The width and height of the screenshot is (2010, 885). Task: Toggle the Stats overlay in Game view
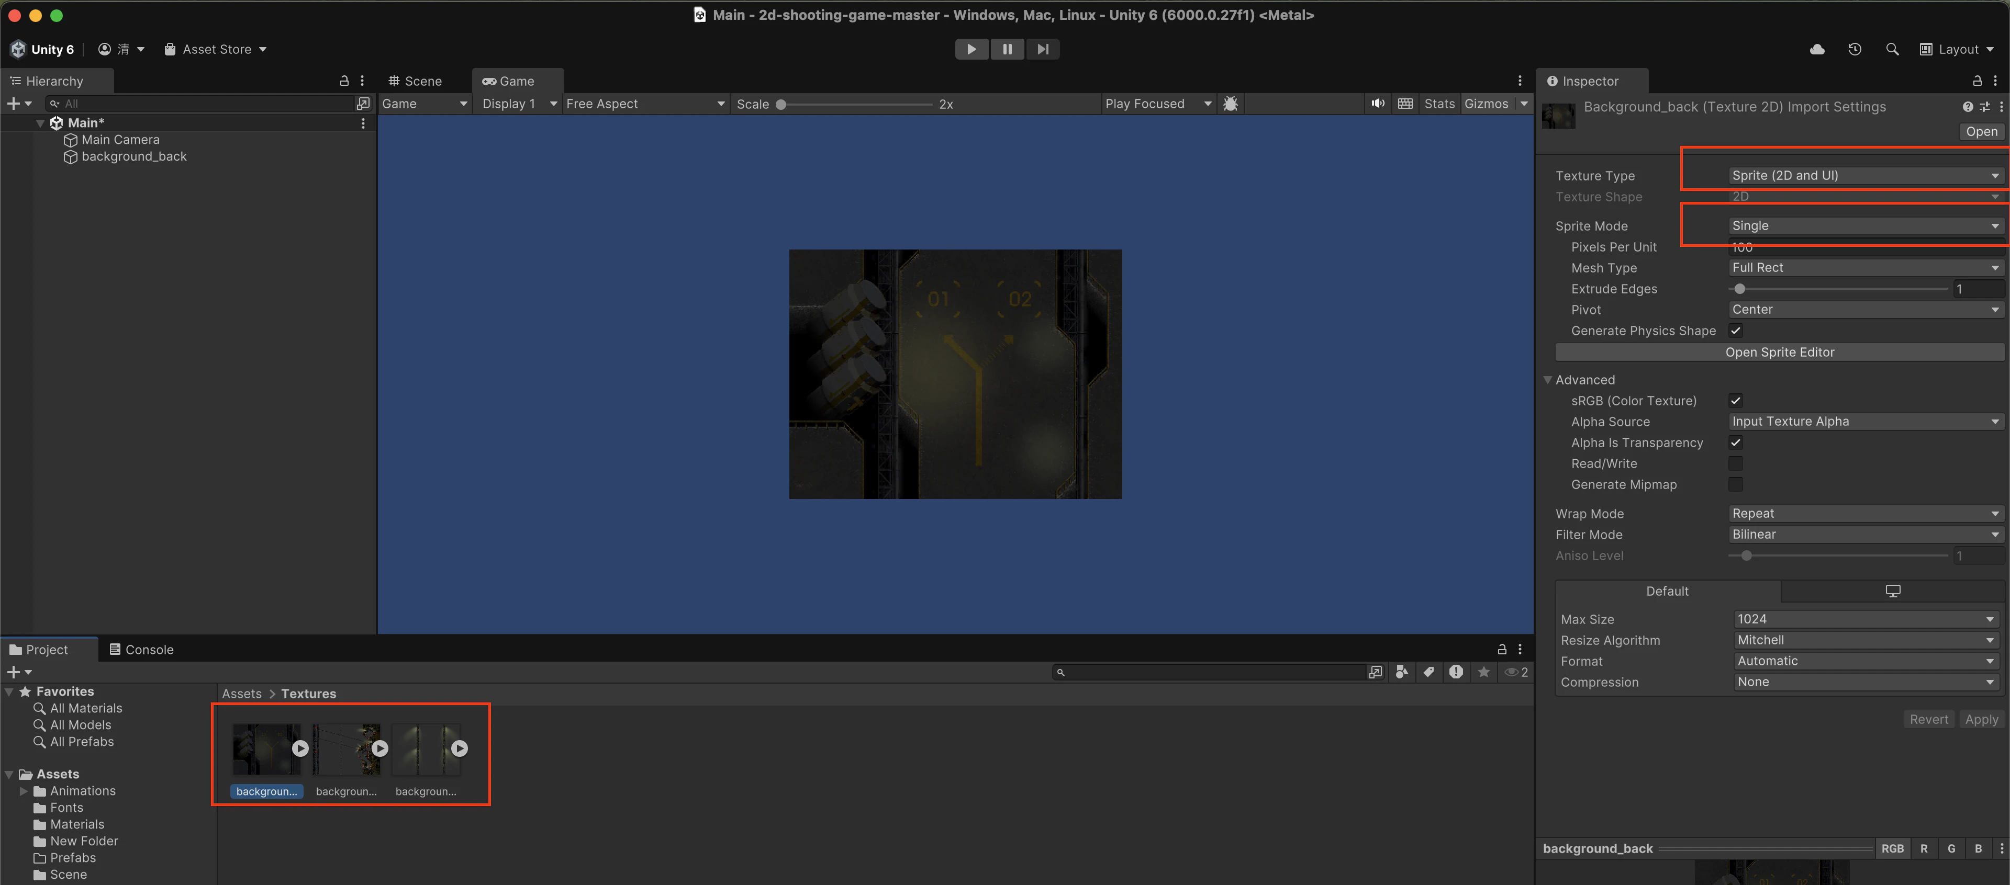click(1439, 104)
